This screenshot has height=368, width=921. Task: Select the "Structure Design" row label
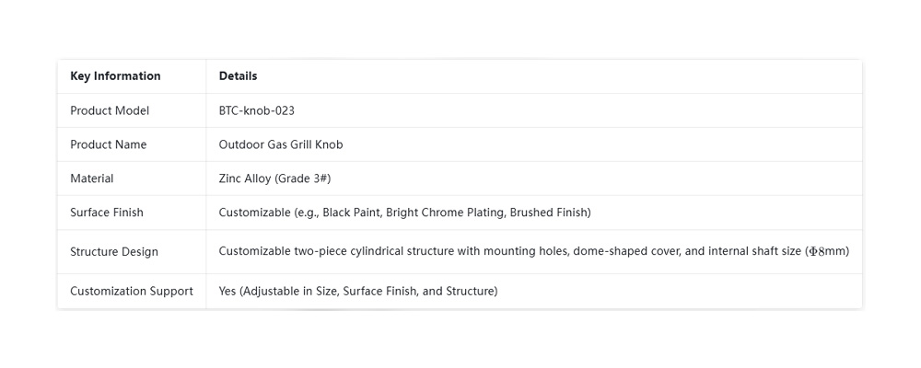point(114,252)
